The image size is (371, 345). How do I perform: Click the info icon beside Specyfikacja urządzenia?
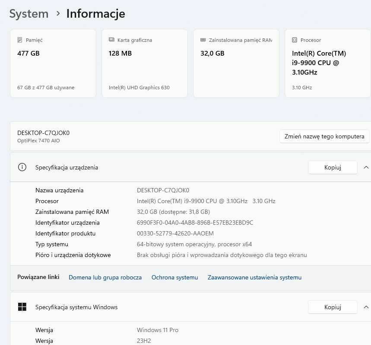pos(22,167)
